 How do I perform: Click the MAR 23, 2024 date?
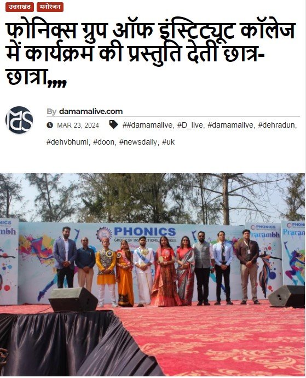78,125
